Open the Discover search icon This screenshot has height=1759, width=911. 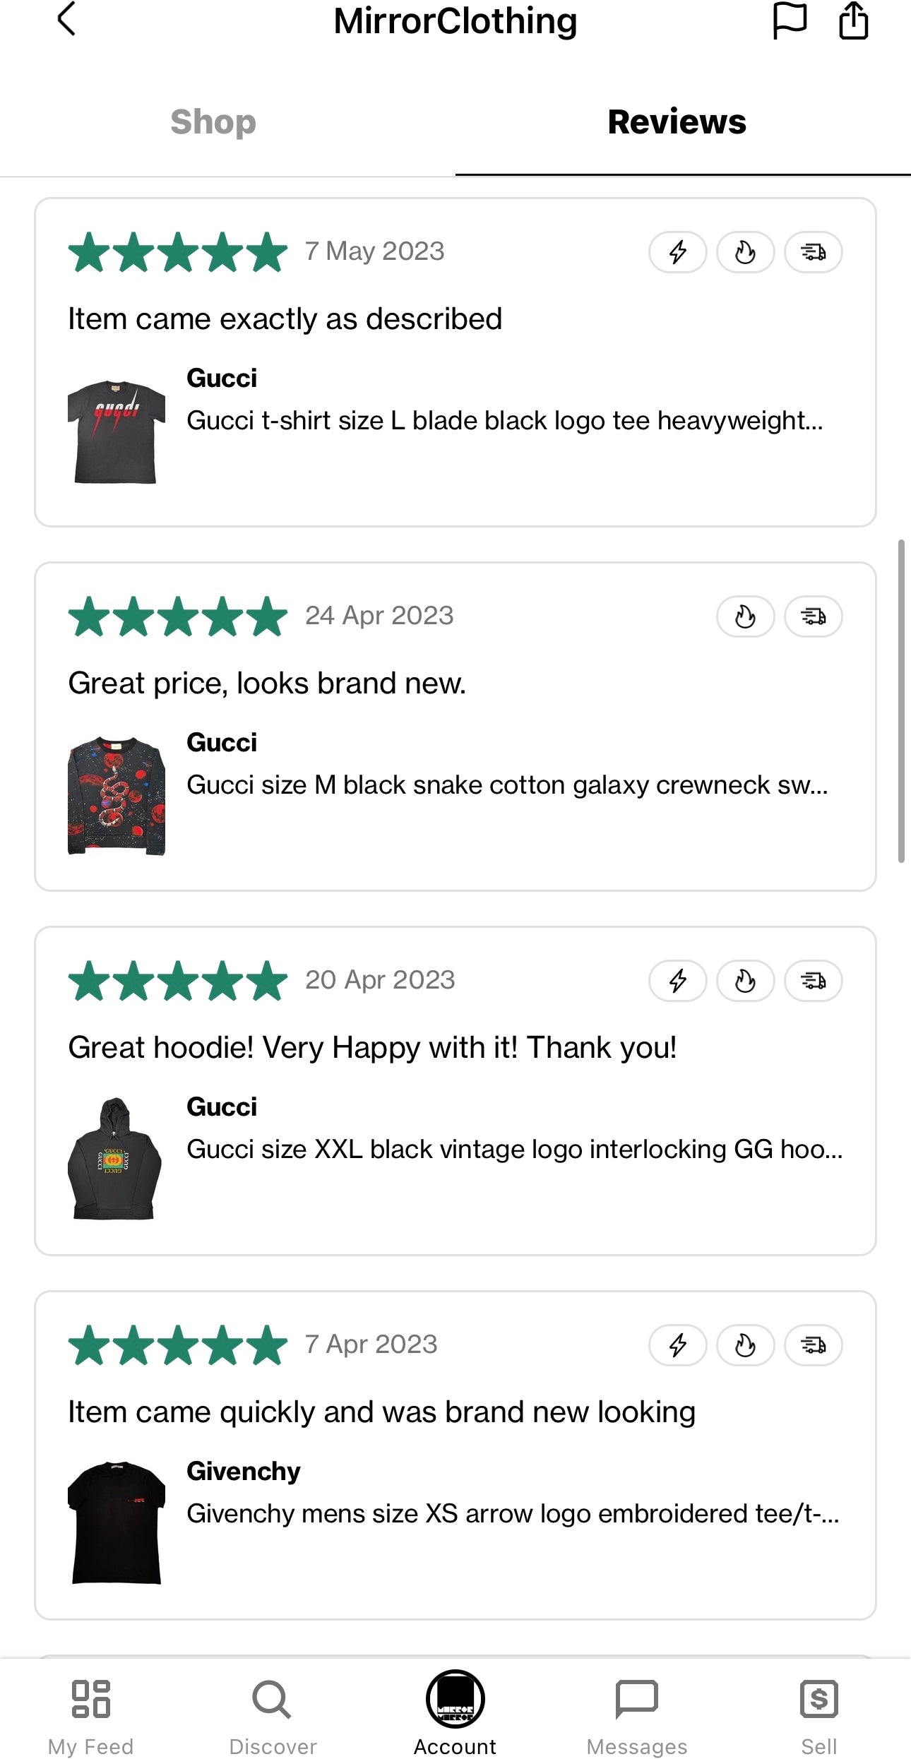click(273, 1699)
